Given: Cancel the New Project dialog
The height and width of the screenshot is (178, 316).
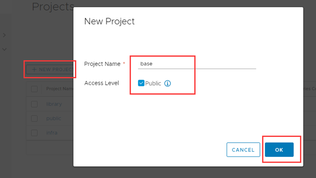Looking at the screenshot, I should tap(243, 150).
